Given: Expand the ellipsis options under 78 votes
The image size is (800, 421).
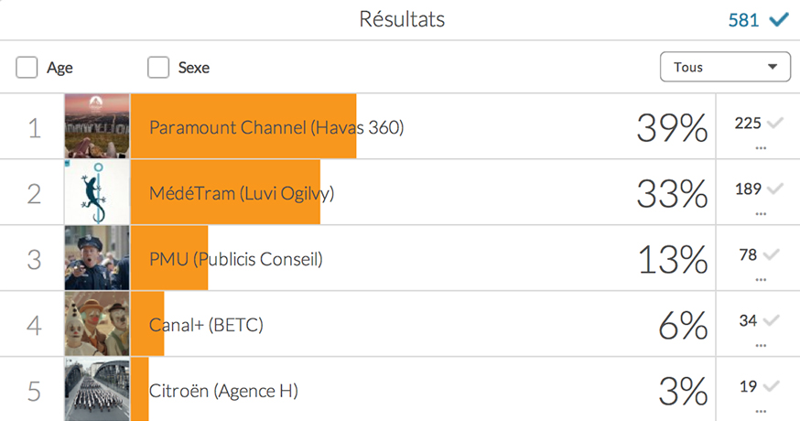Looking at the screenshot, I should pyautogui.click(x=761, y=280).
